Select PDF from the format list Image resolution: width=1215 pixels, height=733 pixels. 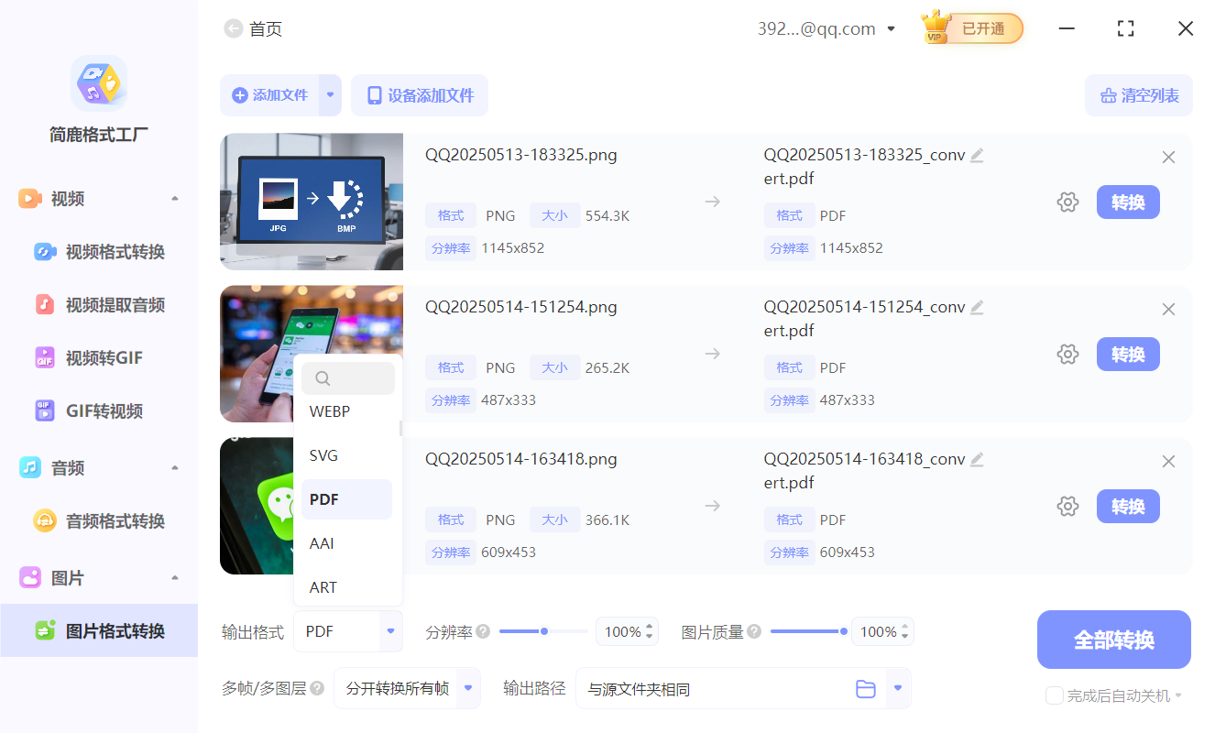tap(346, 498)
